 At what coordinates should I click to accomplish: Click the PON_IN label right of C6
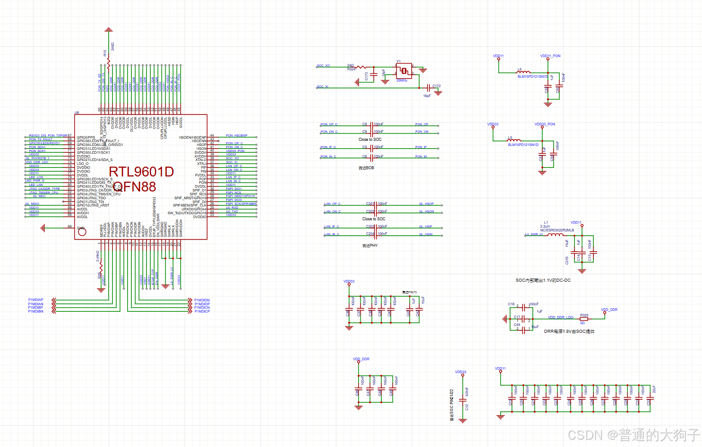pos(421,156)
